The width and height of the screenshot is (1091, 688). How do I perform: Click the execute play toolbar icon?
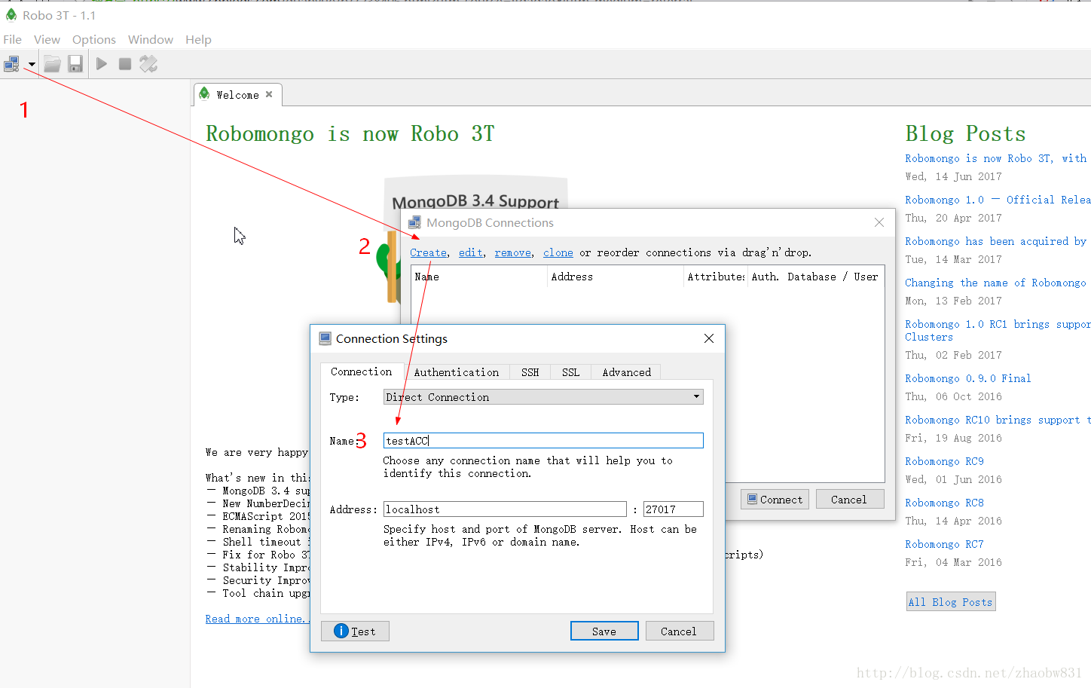click(102, 64)
